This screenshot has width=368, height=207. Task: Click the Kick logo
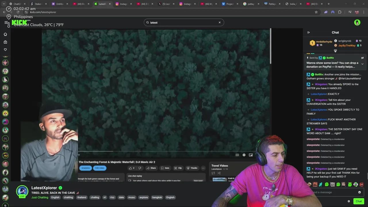coord(19,22)
